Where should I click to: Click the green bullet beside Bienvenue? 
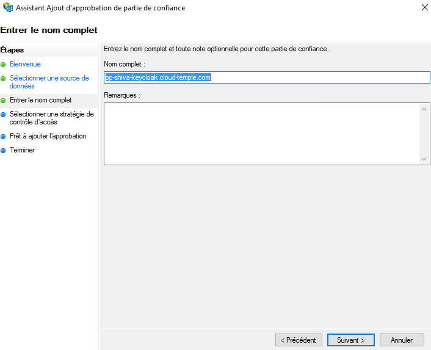click(4, 64)
